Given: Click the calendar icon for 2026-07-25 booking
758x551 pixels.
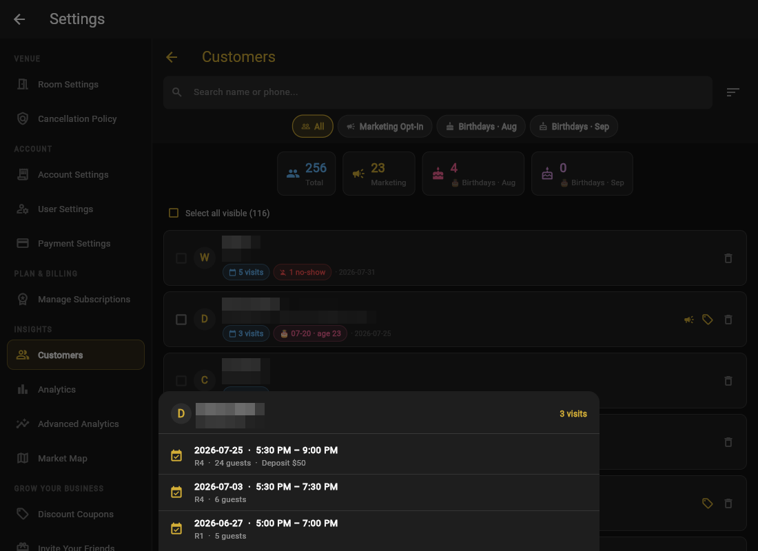Looking at the screenshot, I should click(176, 455).
